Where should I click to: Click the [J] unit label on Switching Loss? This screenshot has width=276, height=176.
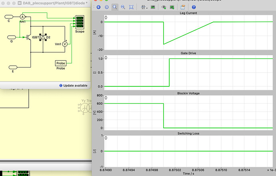click(95, 151)
